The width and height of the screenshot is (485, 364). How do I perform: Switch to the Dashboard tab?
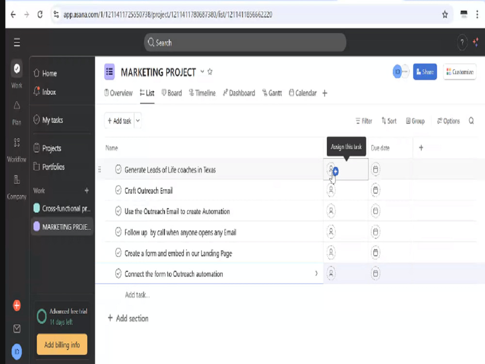pyautogui.click(x=239, y=93)
